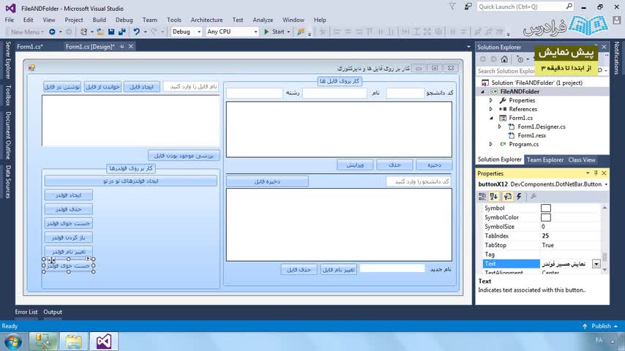
Task: Click the Properties page icon in Properties toolbar
Action: tap(507, 196)
